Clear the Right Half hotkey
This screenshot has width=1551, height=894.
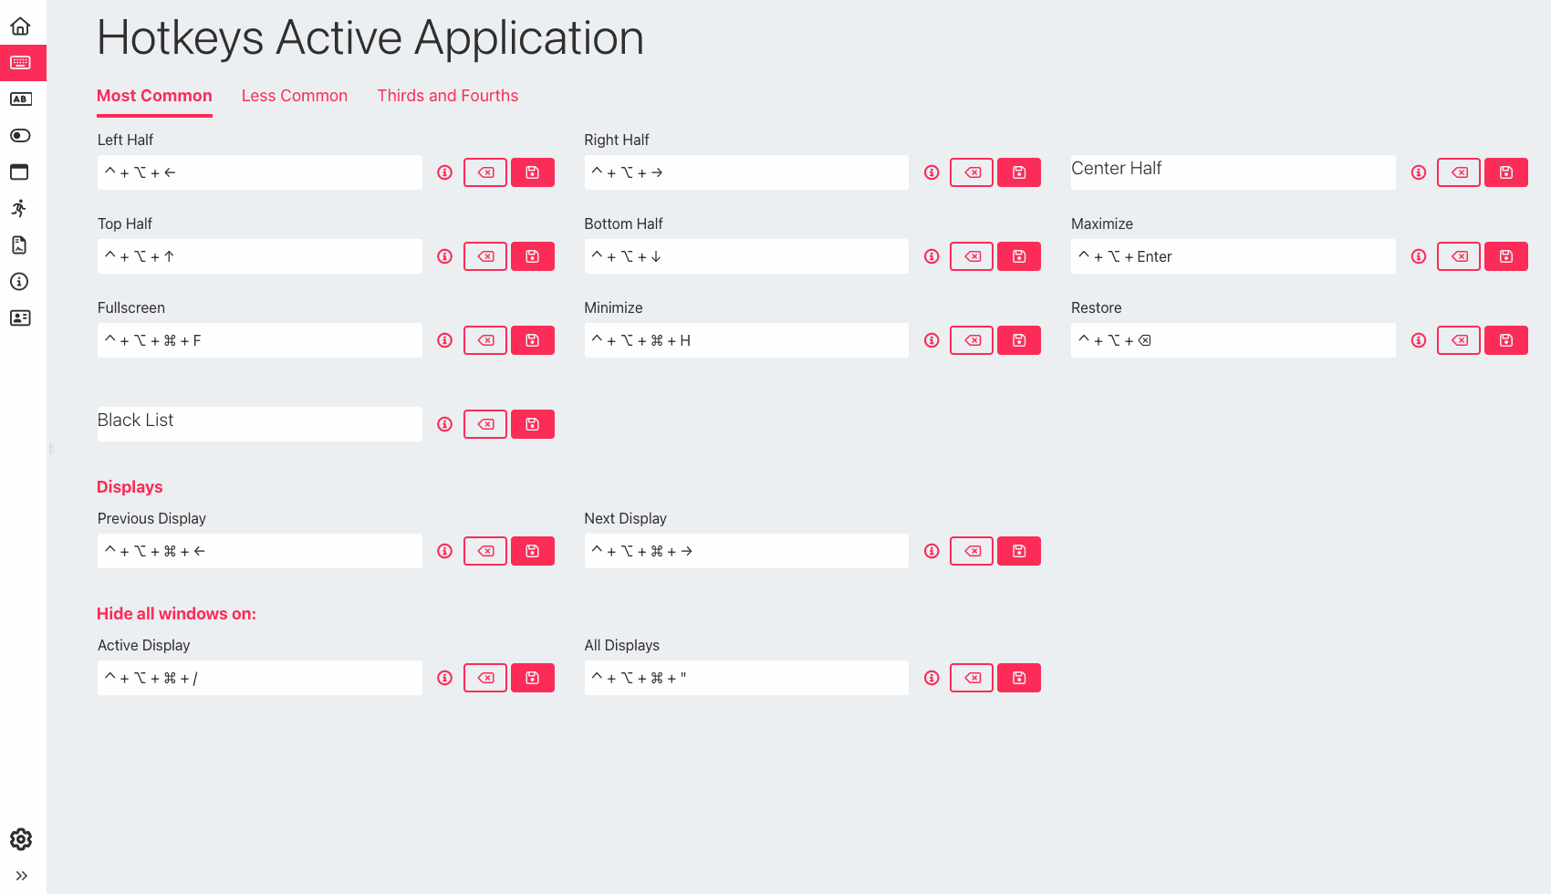972,172
